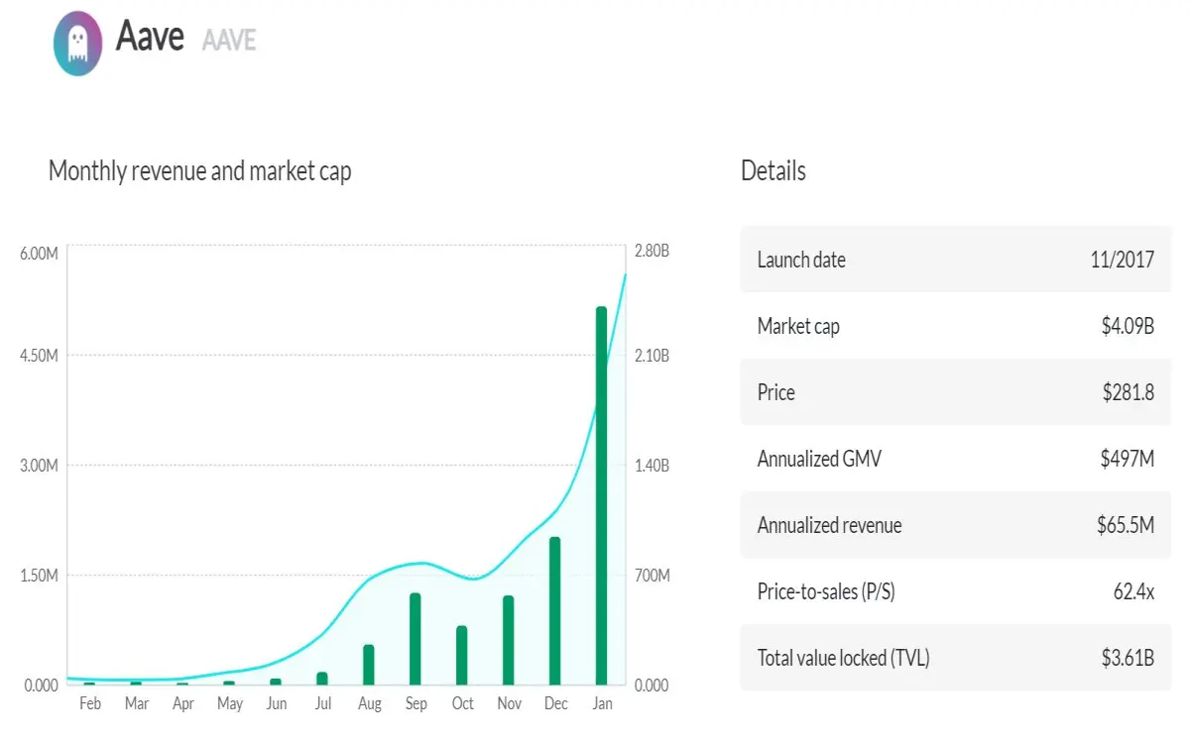Click the 2.80B right axis label

point(652,253)
